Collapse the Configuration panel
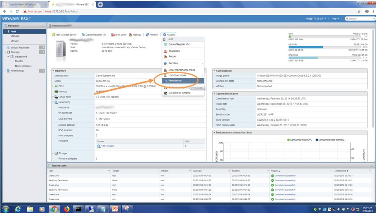Viewport: 376px width, 213px height. click(214, 71)
